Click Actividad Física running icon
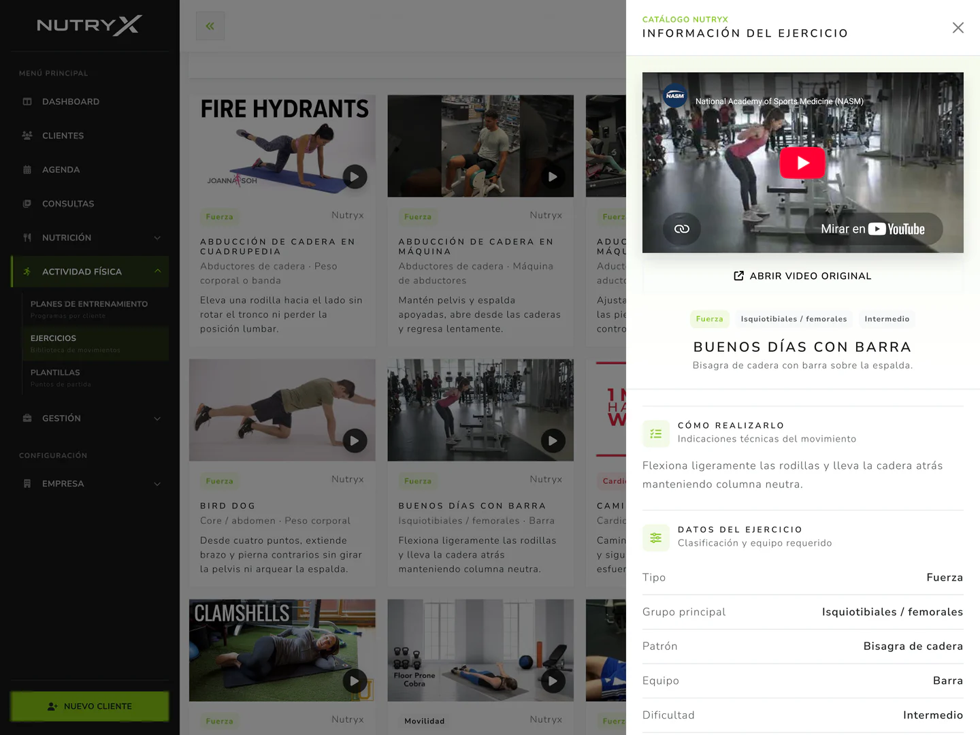 point(27,272)
